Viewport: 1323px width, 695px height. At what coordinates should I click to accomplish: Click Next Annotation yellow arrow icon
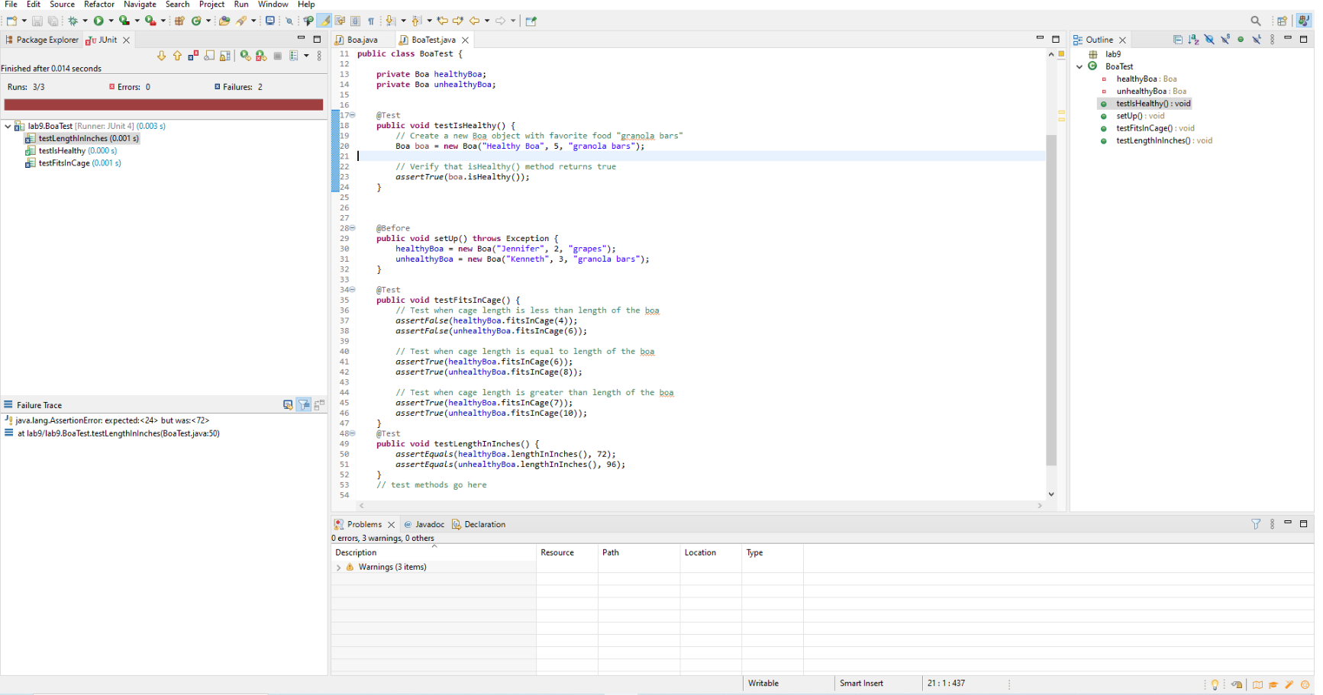(389, 21)
